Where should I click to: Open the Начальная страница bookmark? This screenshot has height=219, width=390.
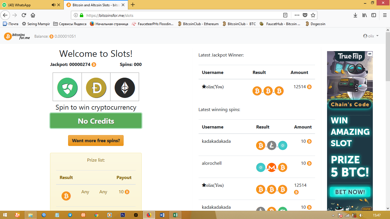109,24
